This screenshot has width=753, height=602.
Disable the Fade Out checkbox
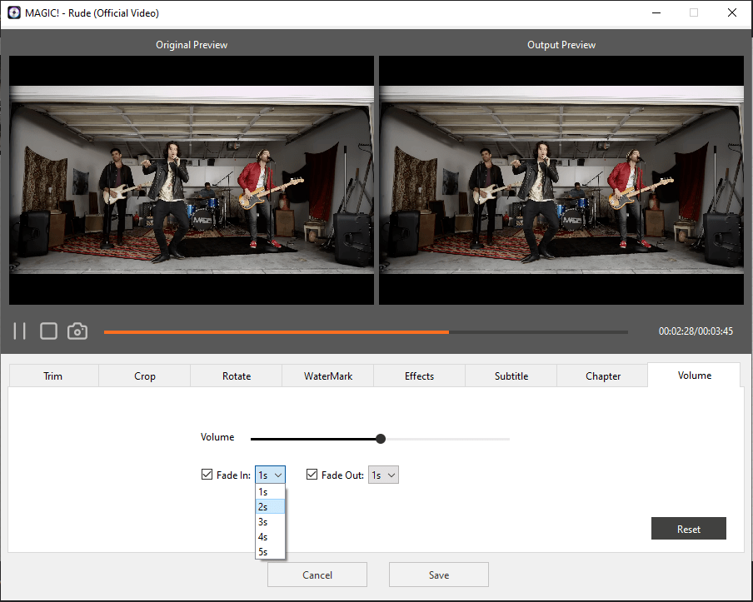pyautogui.click(x=312, y=475)
